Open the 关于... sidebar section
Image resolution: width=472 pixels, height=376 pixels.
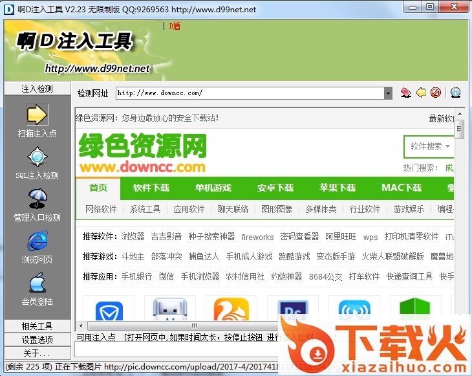[37, 353]
